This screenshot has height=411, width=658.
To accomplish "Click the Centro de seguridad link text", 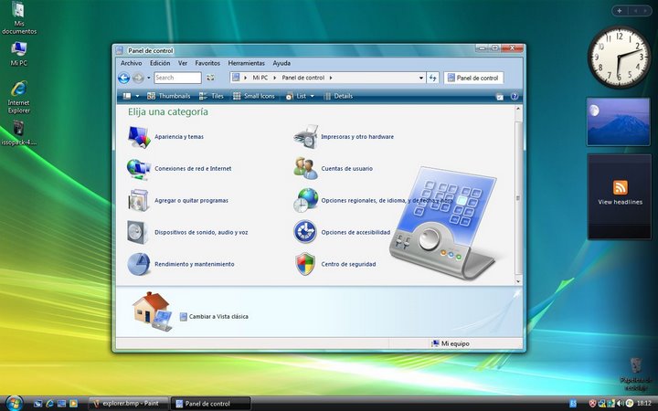I will click(348, 264).
